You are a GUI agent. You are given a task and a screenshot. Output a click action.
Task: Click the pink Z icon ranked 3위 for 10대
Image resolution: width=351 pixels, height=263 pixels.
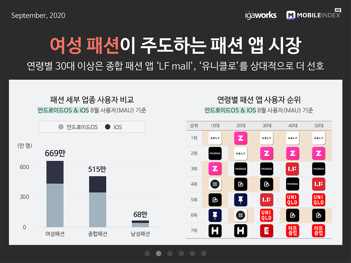click(215, 169)
